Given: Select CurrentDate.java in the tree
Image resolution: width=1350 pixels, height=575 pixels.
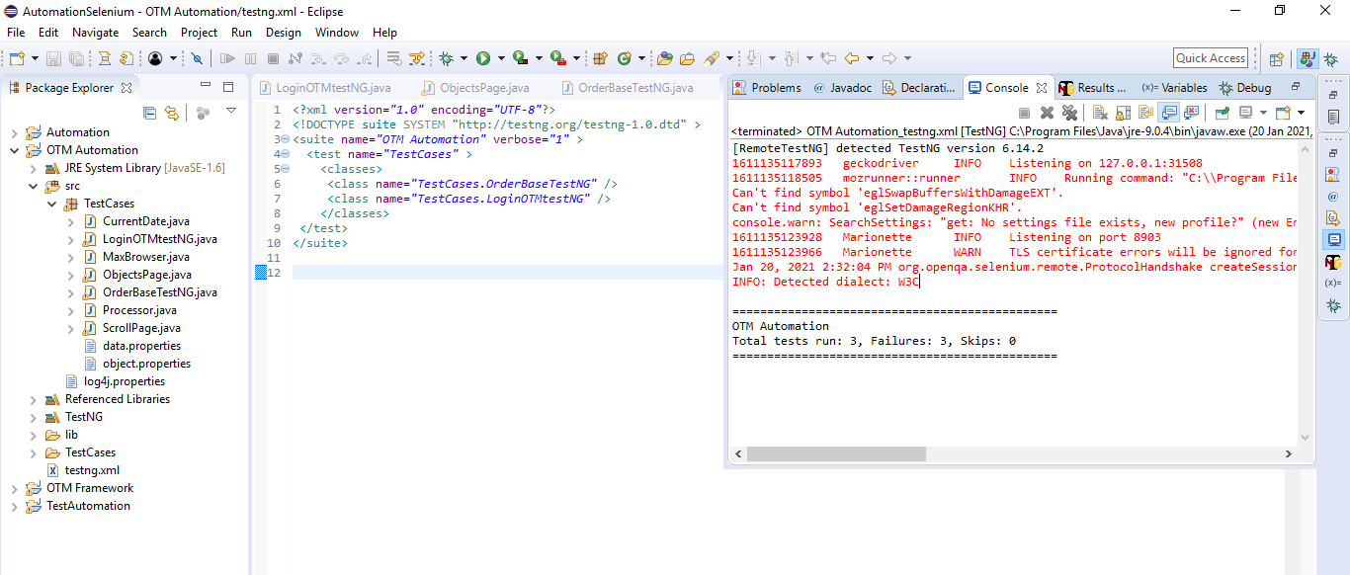Looking at the screenshot, I should (x=136, y=221).
